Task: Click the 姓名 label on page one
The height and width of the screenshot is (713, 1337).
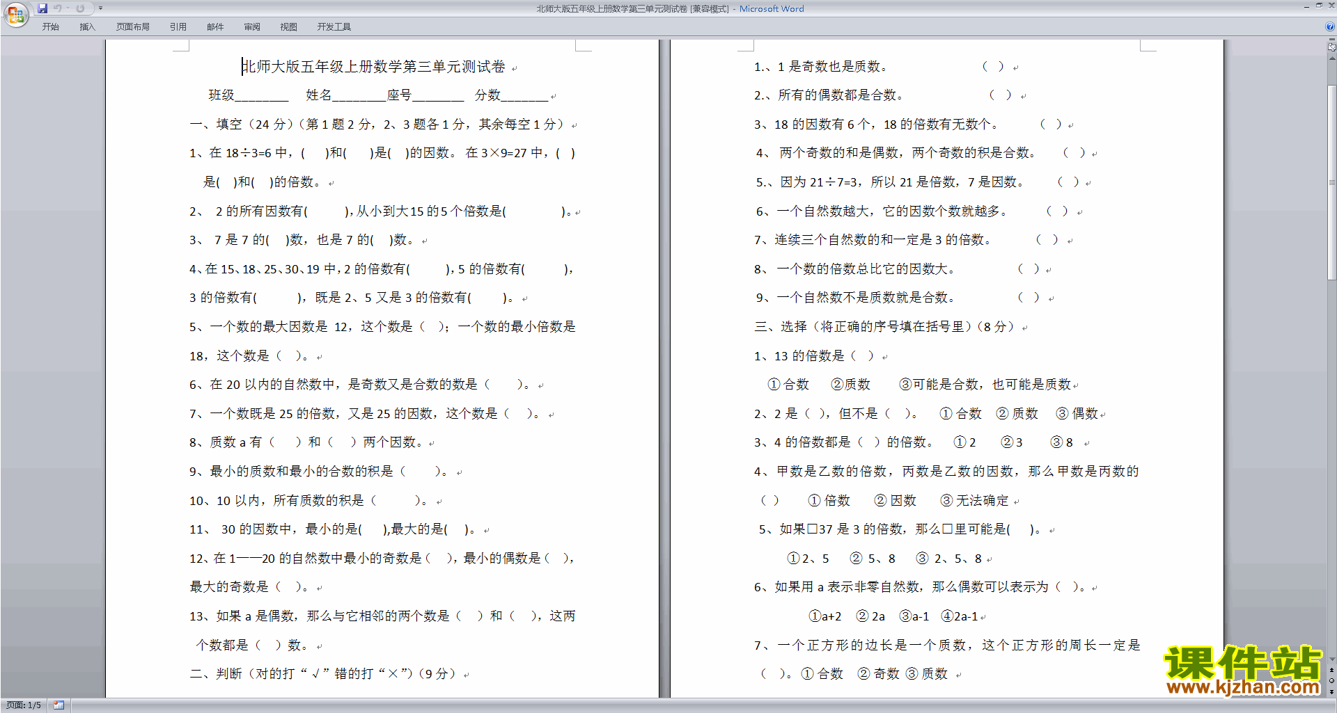Action: [319, 95]
